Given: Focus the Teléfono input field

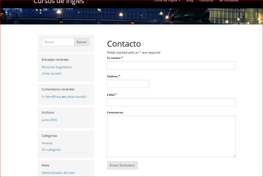Looking at the screenshot, I should point(128,84).
